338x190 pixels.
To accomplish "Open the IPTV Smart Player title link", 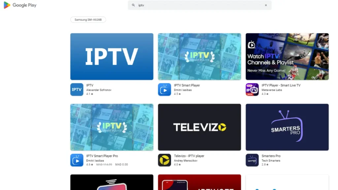I will click(187, 85).
